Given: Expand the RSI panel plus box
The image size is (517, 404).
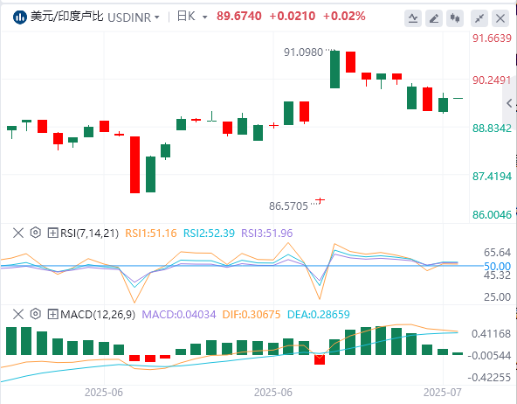Looking at the screenshot, I should click(52, 233).
